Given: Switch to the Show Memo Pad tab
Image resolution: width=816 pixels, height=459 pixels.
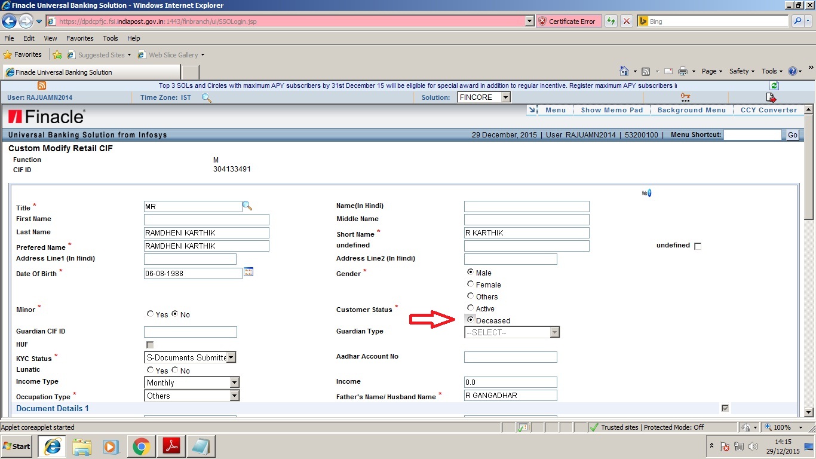Looking at the screenshot, I should 611,109.
